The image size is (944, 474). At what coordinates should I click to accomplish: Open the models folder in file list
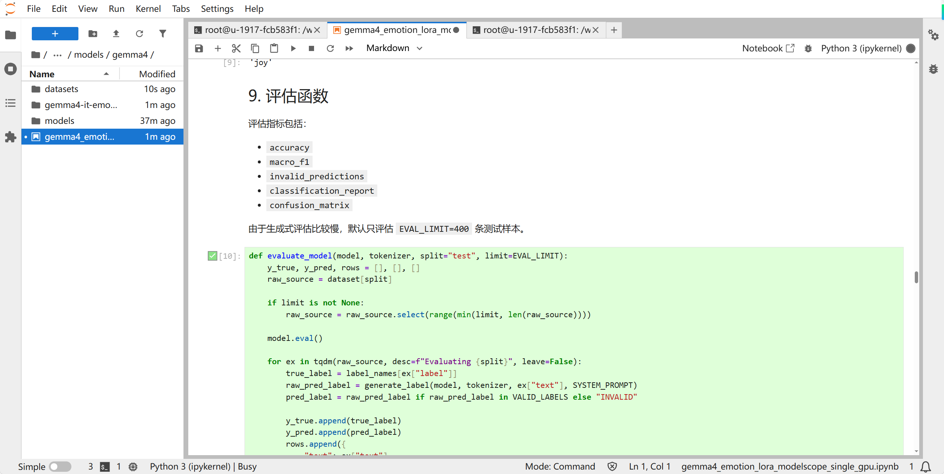(102, 121)
